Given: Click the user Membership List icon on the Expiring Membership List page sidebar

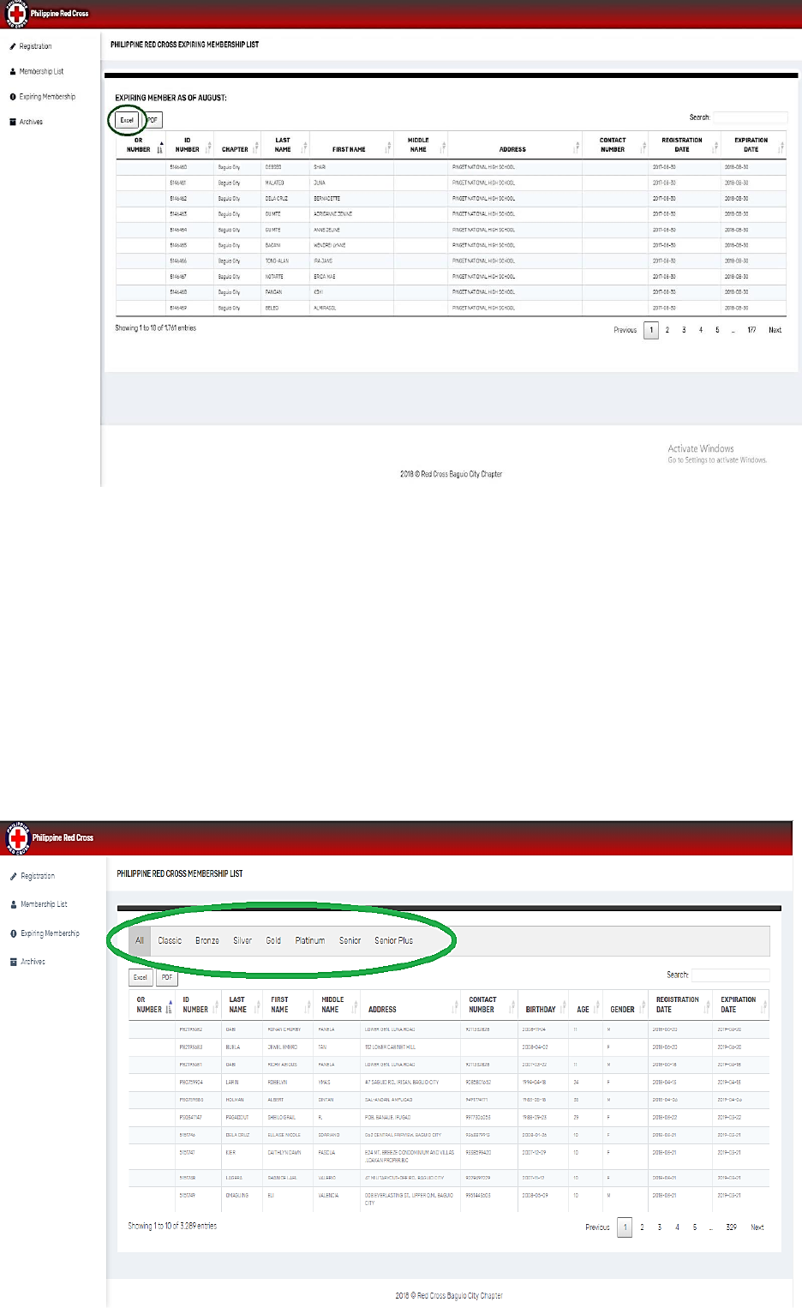Looking at the screenshot, I should [x=13, y=71].
